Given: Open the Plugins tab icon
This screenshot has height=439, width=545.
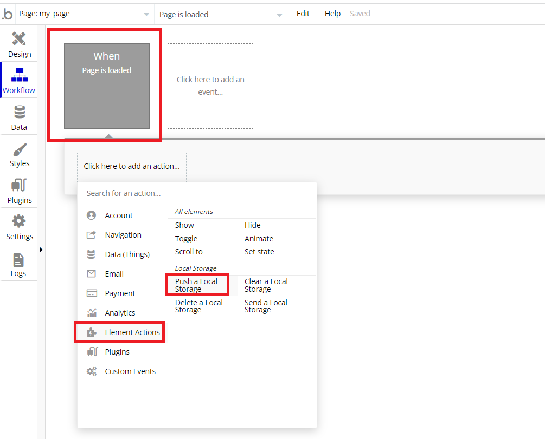Looking at the screenshot, I should [19, 185].
